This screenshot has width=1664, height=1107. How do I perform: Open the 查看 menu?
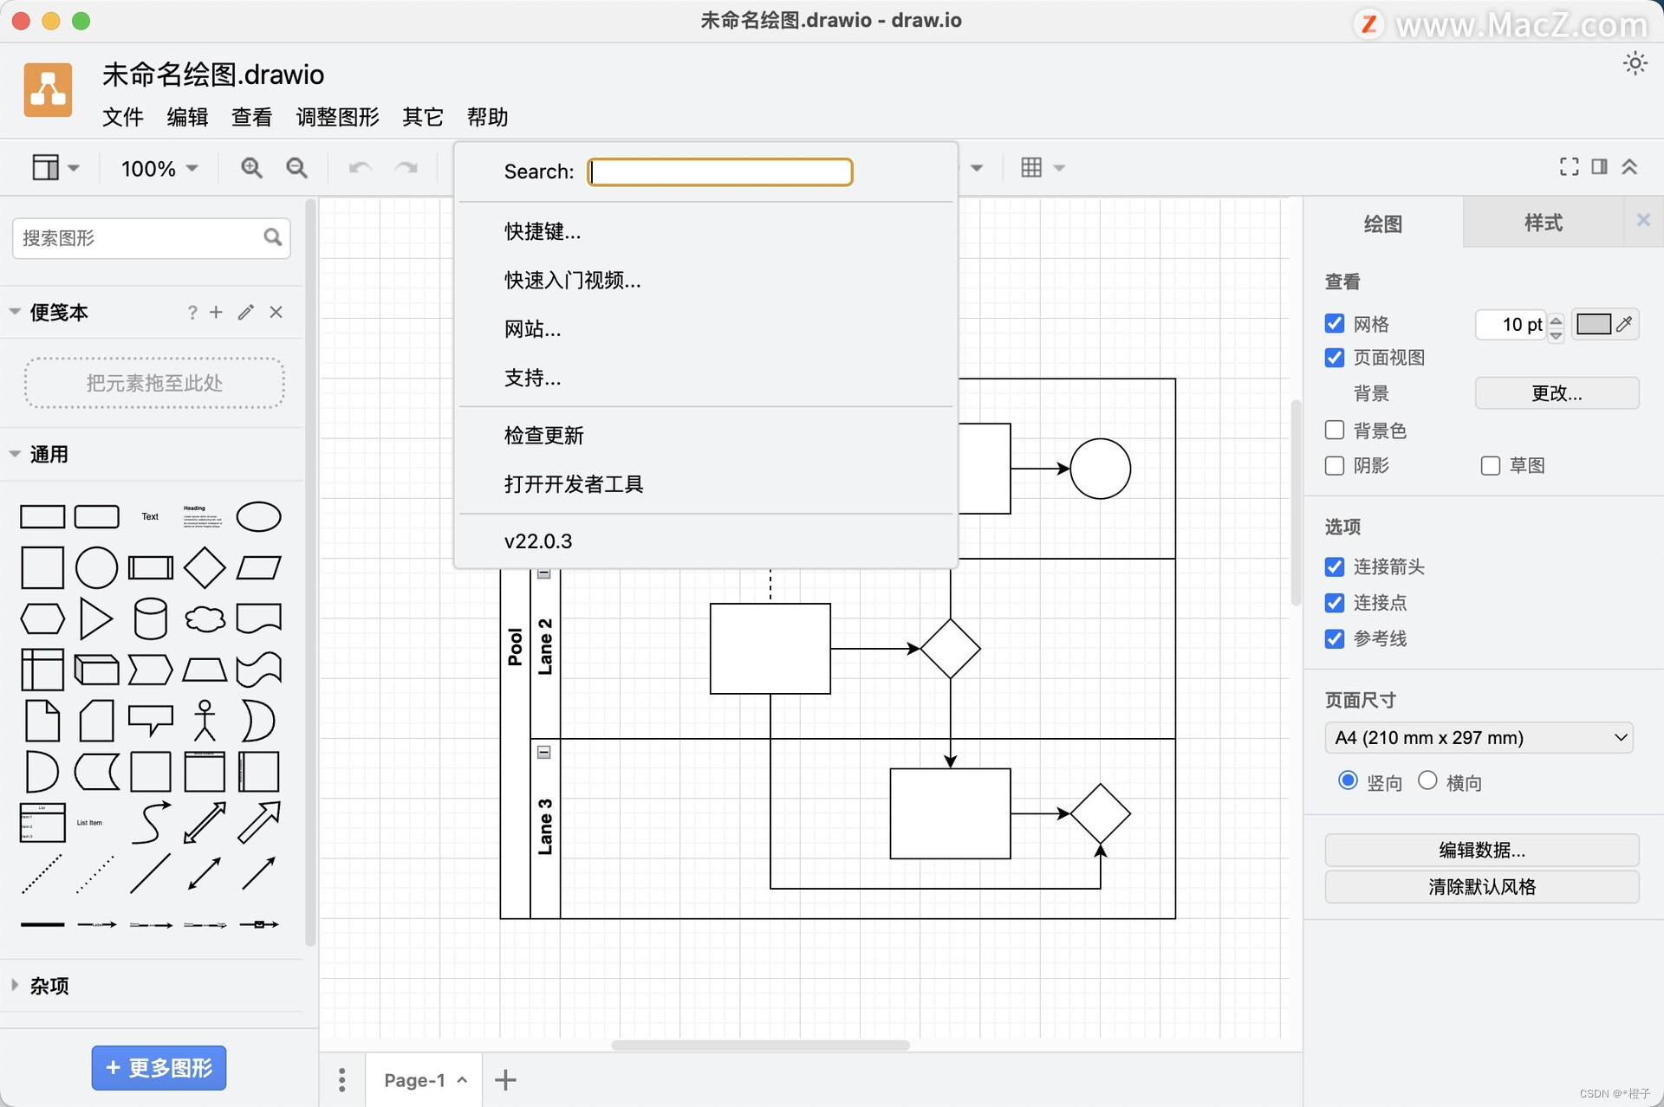tap(251, 117)
